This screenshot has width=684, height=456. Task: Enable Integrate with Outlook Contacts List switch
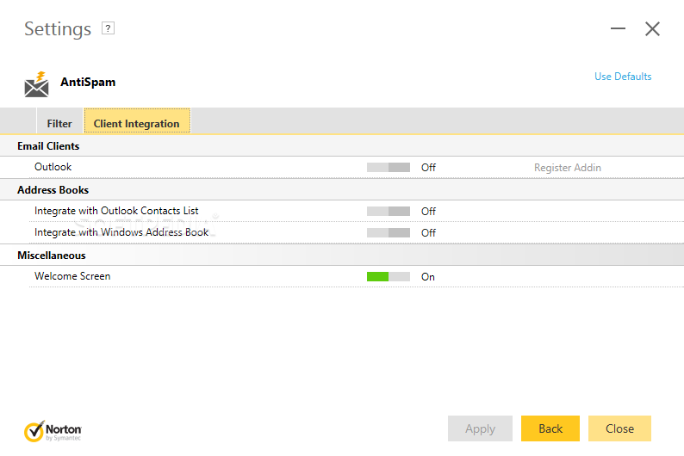coord(389,212)
